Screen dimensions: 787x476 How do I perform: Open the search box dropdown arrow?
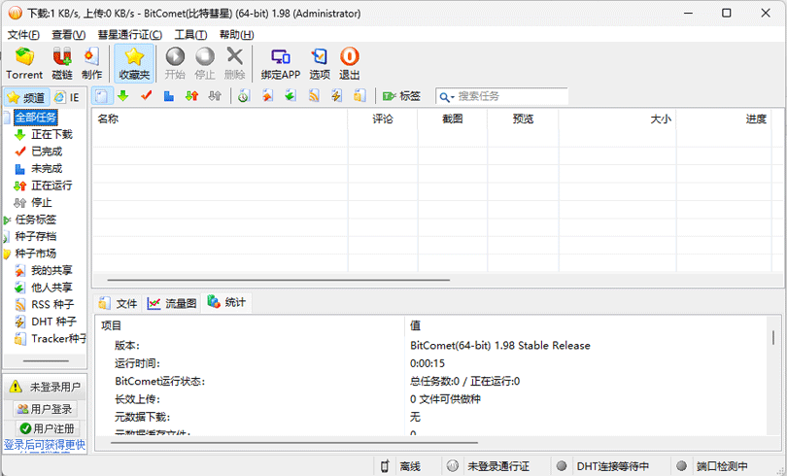pyautogui.click(x=447, y=96)
